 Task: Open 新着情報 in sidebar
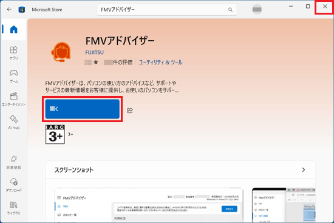click(13, 162)
